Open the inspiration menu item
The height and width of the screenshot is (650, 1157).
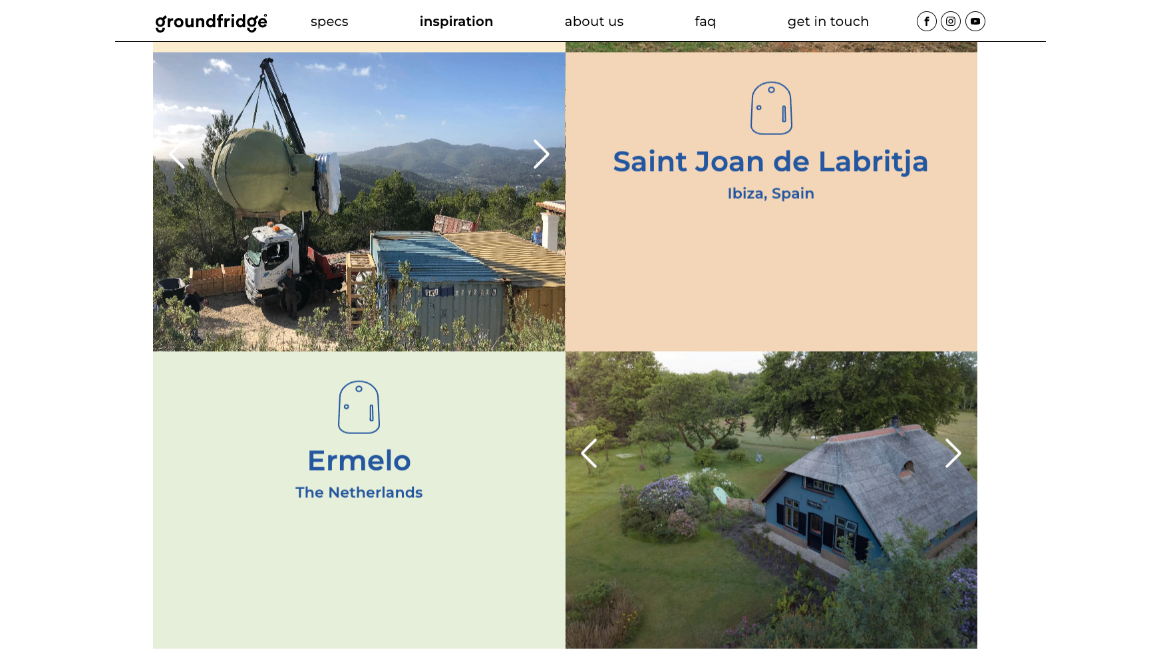[x=456, y=21]
